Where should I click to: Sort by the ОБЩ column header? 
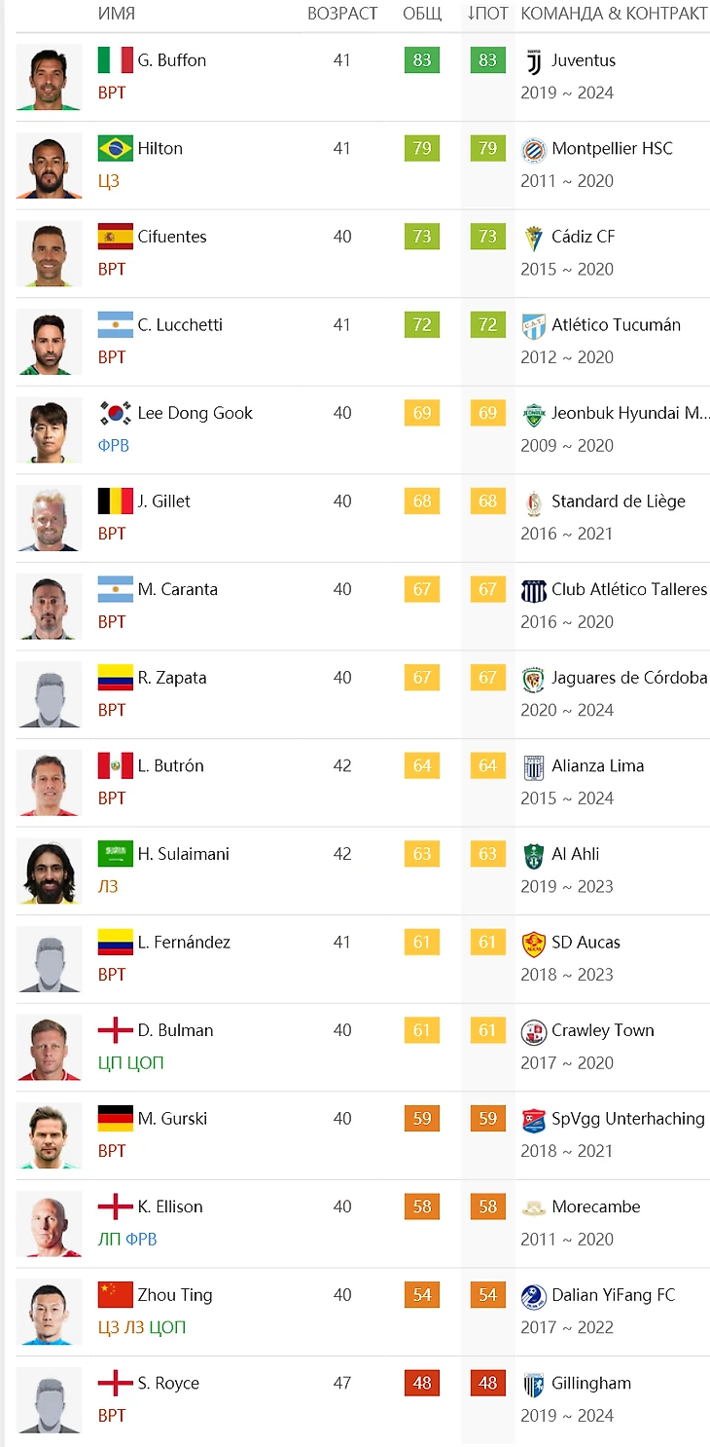(x=422, y=14)
